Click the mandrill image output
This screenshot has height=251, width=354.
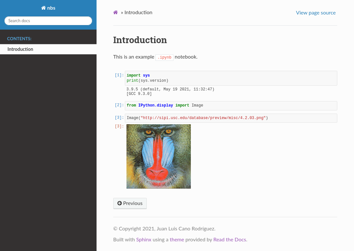159,156
